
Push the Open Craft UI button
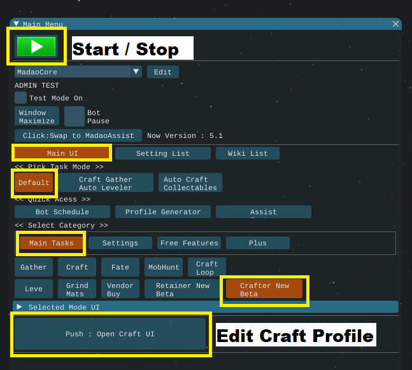110,334
